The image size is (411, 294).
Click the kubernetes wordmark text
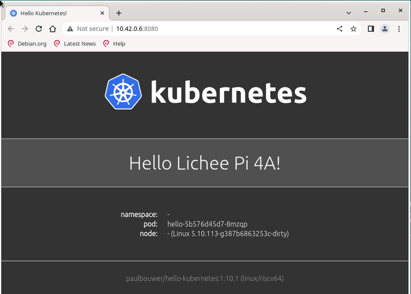[x=229, y=92]
